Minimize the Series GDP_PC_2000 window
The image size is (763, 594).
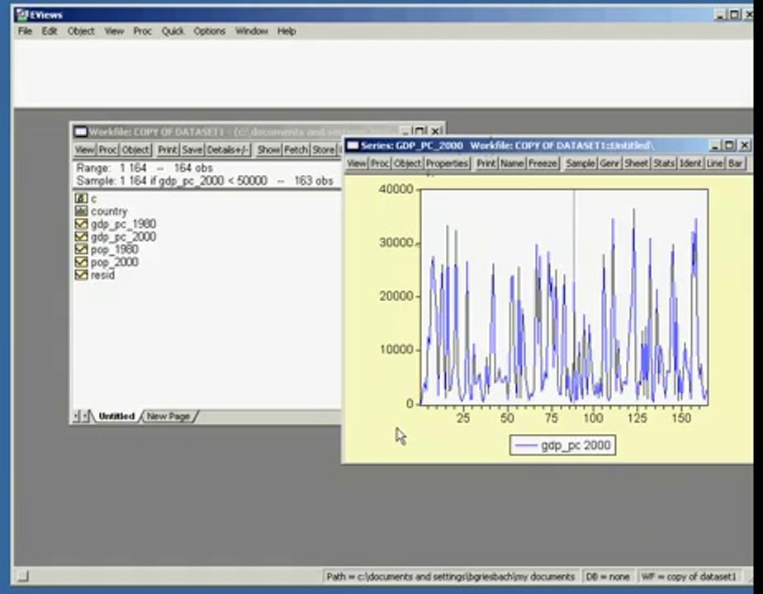[x=715, y=145]
